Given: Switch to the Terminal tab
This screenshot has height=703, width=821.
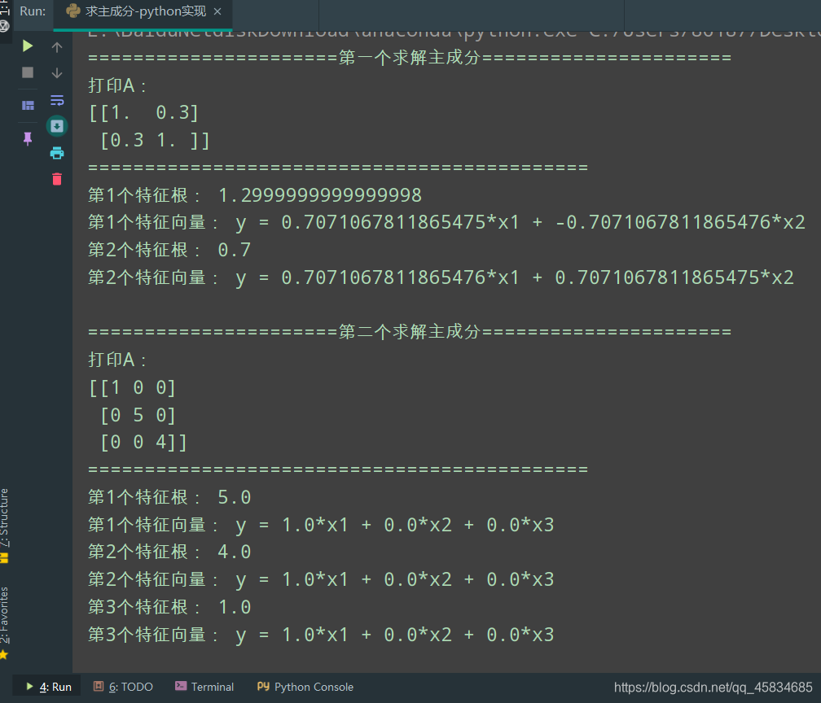Looking at the screenshot, I should (204, 687).
